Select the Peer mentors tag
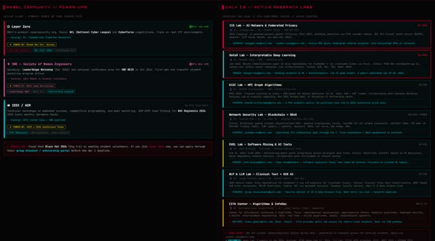Image resolution: width=435 pixels, height=241 pixels. click(60, 133)
